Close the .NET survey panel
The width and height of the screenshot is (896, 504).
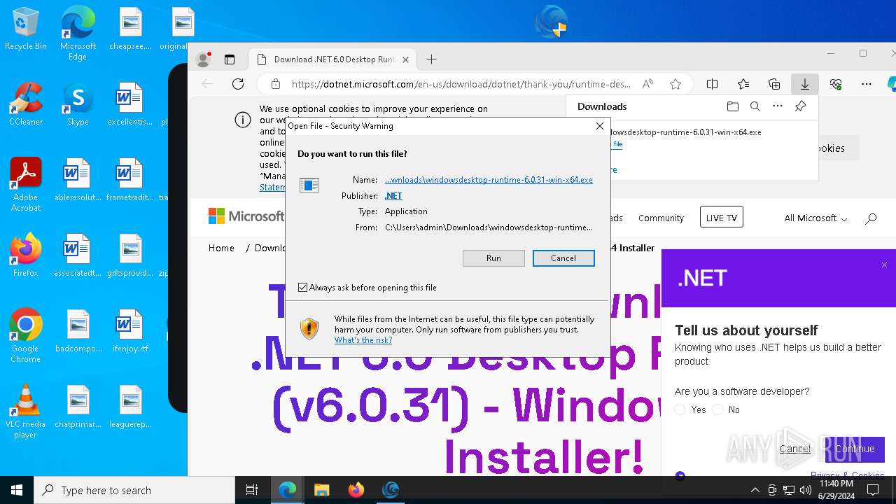point(884,265)
